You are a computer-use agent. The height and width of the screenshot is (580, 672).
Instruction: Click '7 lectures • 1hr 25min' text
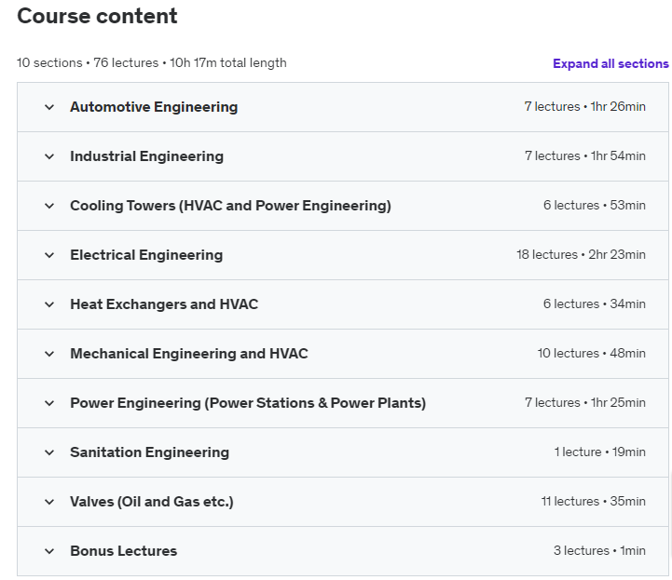(585, 402)
